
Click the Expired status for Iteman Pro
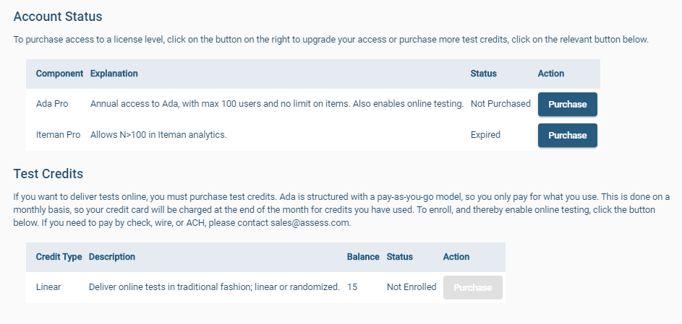click(x=485, y=135)
